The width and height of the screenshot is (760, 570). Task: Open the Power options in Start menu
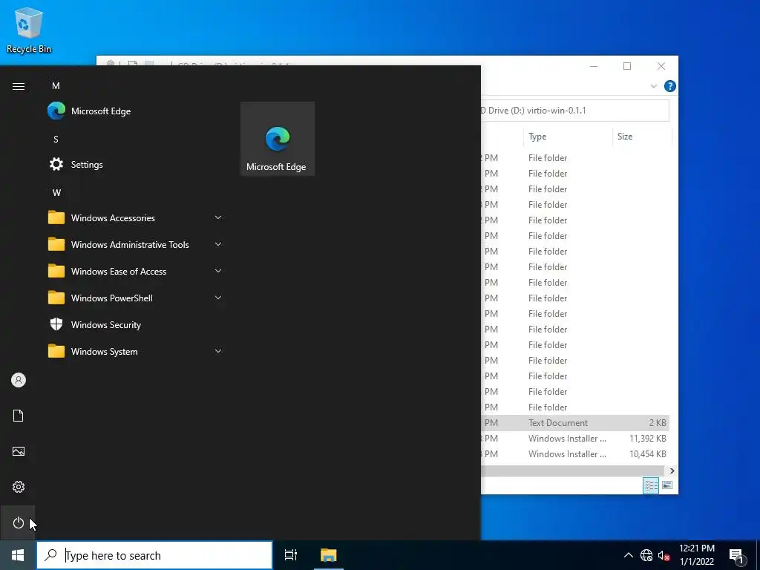coord(18,522)
